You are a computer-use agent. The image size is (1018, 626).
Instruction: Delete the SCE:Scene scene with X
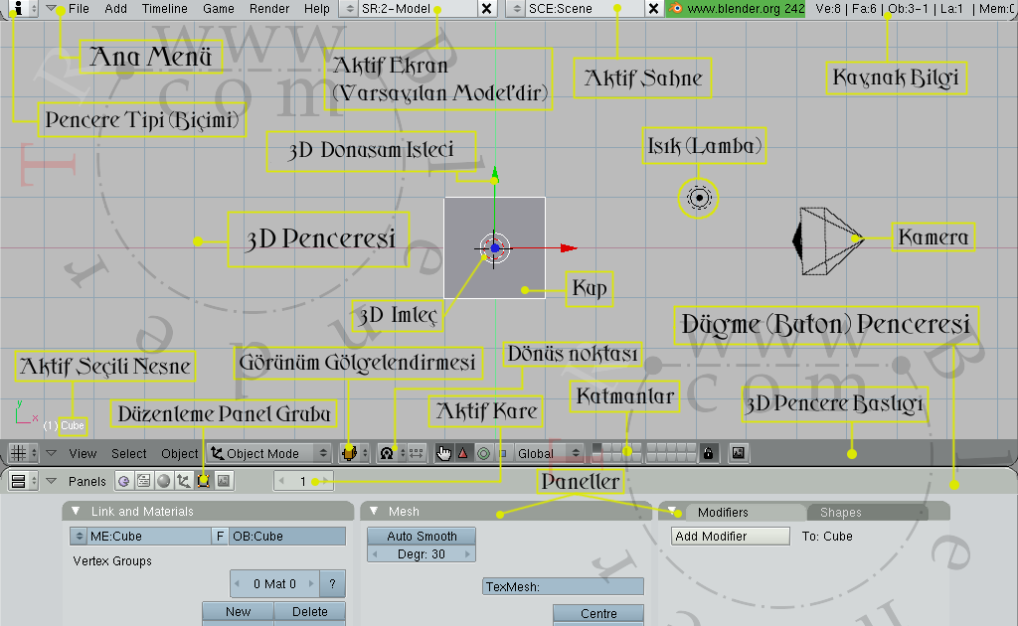point(654,8)
